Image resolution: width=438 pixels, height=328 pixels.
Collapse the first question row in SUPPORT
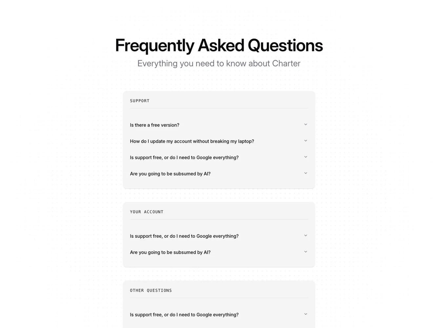tap(305, 124)
